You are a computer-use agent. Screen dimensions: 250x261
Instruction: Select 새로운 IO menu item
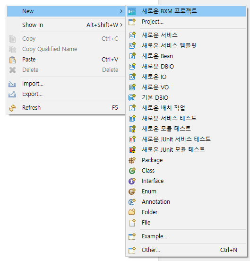pyautogui.click(x=186, y=77)
